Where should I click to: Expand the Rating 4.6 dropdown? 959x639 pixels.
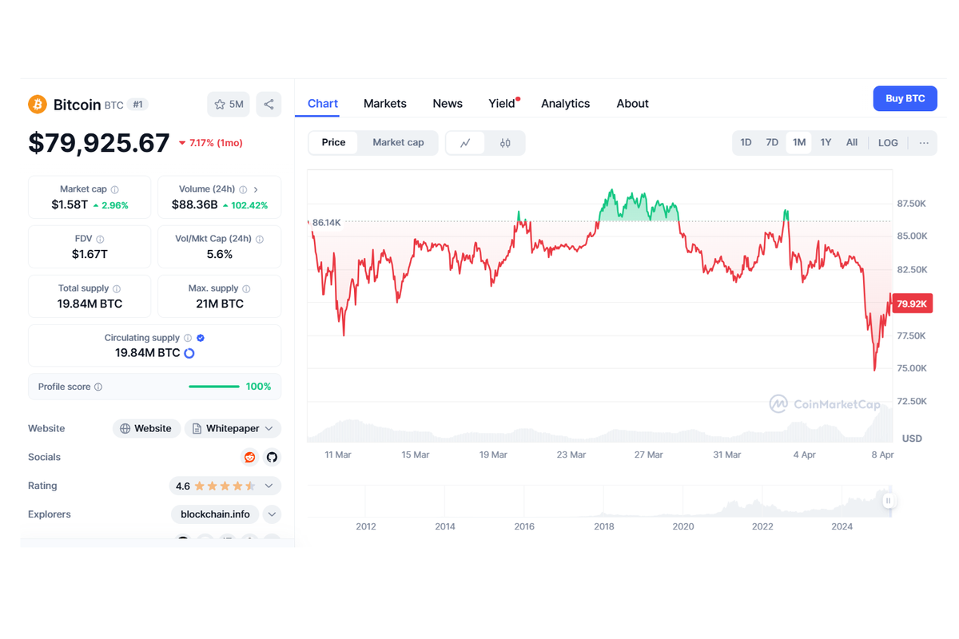point(225,486)
